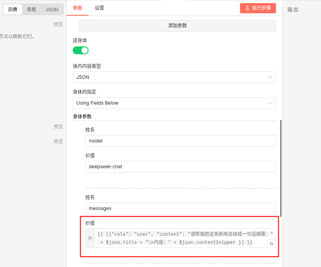This screenshot has width=321, height=267.
Task: Select the 示牌 view tab
Action: pos(13,10)
